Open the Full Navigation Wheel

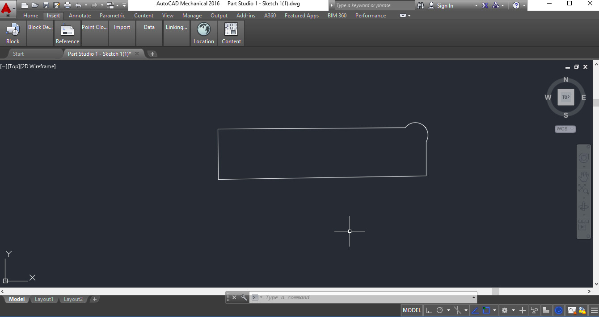coord(583,158)
